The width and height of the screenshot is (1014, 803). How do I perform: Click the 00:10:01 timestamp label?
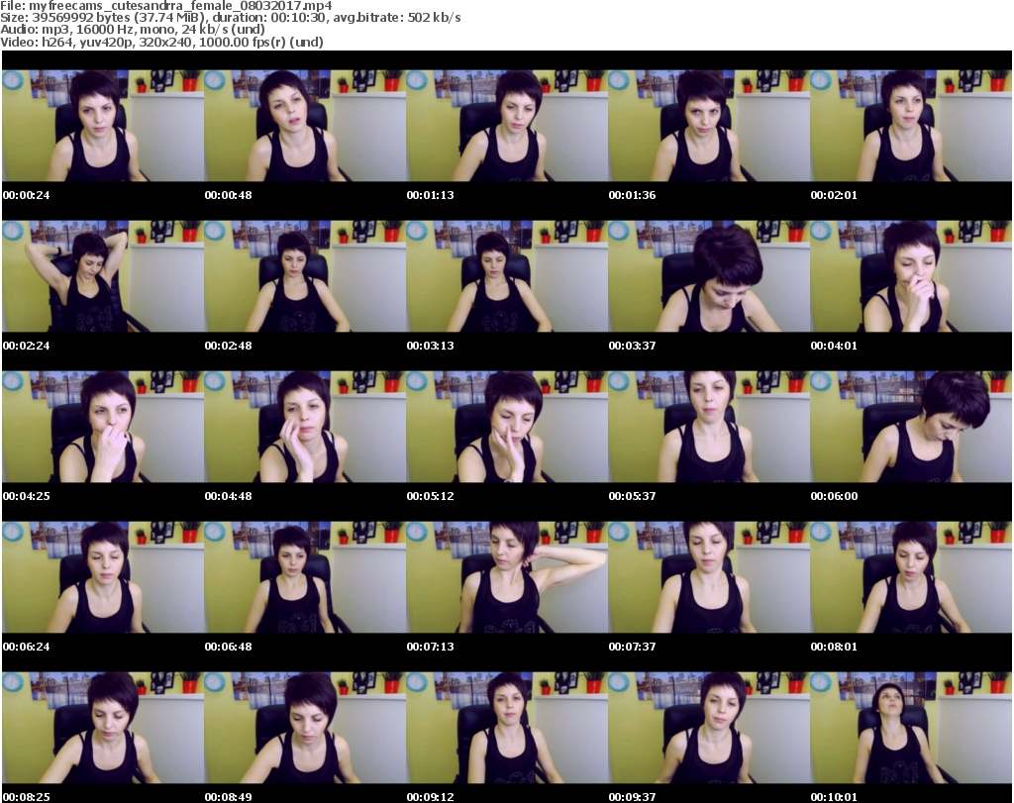click(x=834, y=797)
